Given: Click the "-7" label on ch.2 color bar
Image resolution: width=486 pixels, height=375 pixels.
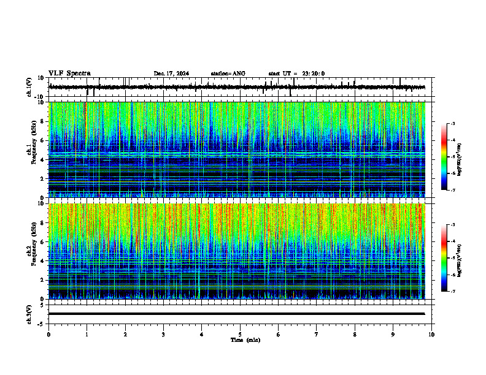Looking at the screenshot, I should pos(452,291).
